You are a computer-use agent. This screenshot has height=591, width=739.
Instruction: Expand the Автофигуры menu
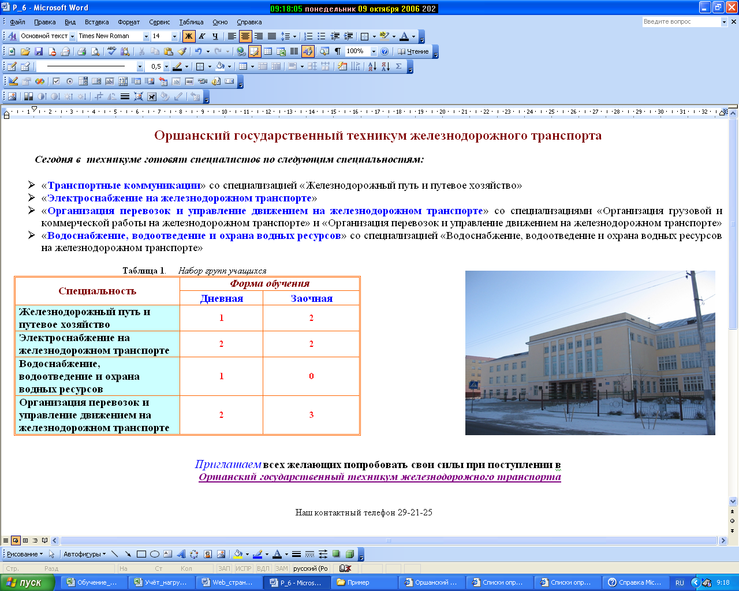pos(85,554)
